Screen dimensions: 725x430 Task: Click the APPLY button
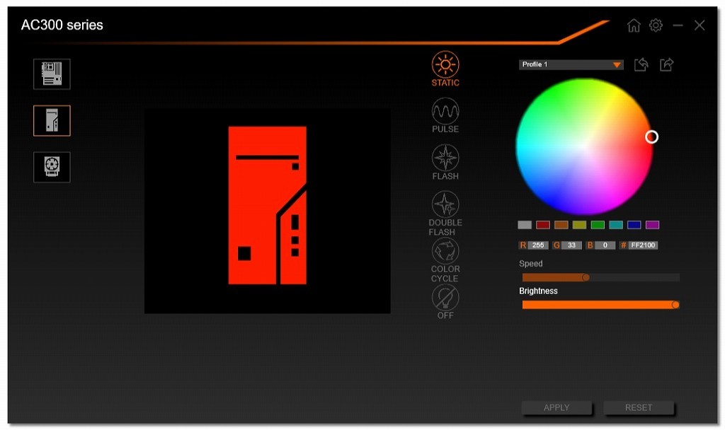(x=556, y=407)
